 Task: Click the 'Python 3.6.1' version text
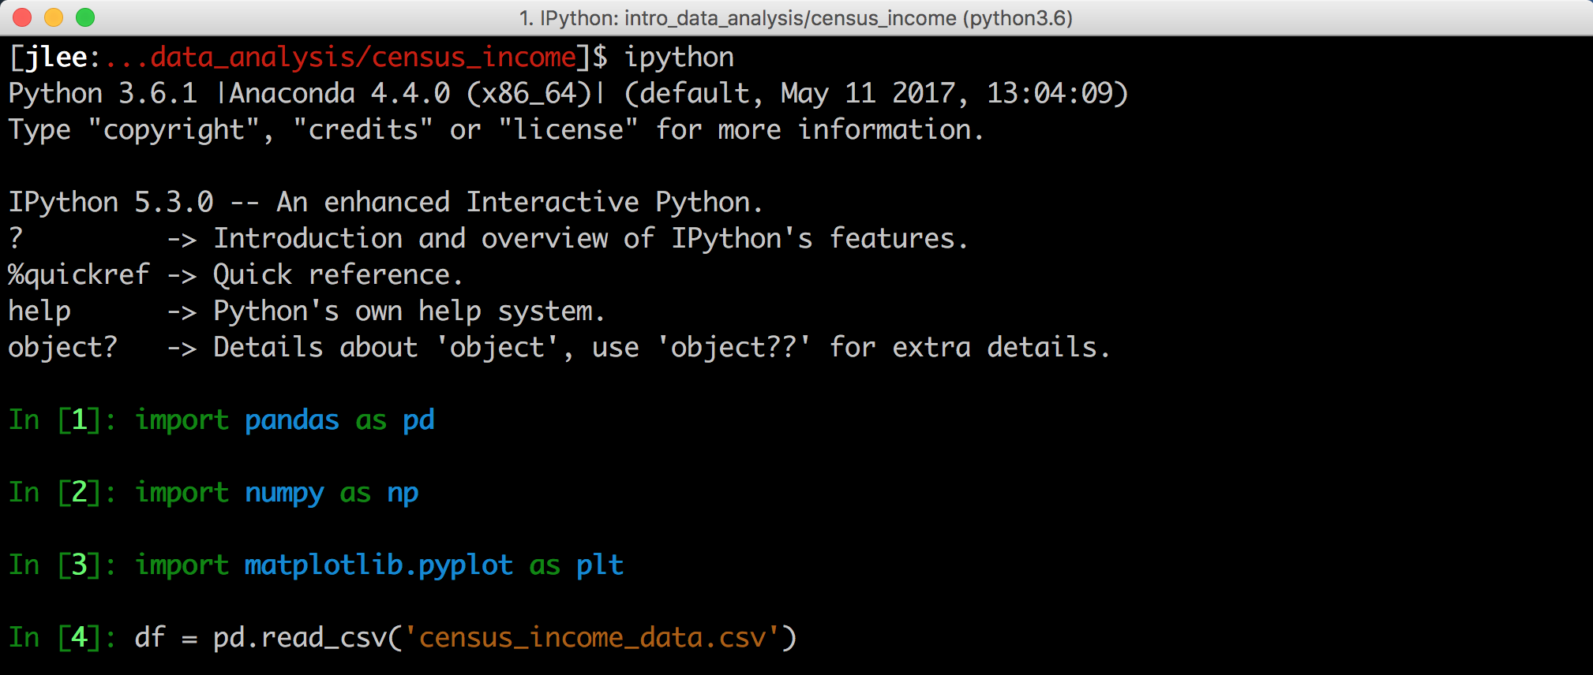coord(103,94)
